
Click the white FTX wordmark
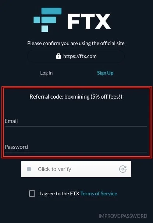click(89, 21)
